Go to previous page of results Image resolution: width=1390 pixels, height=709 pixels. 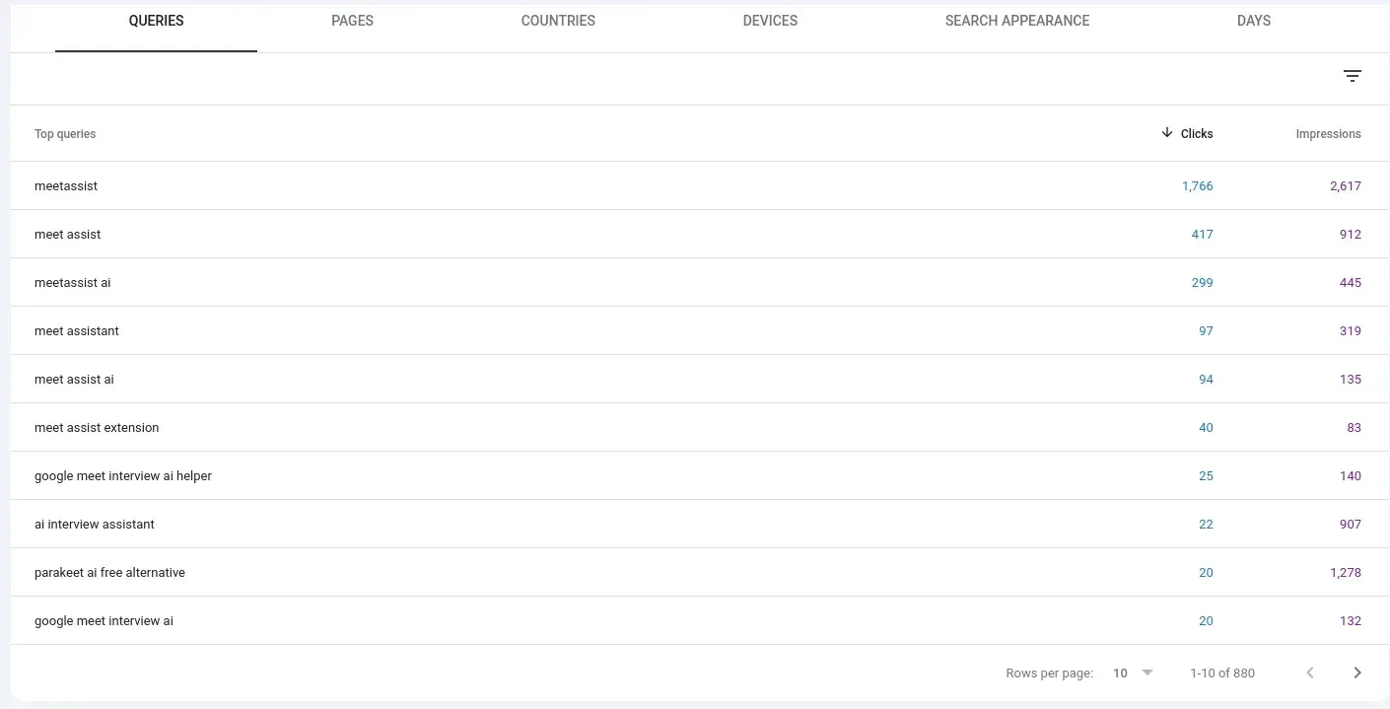[x=1310, y=673]
